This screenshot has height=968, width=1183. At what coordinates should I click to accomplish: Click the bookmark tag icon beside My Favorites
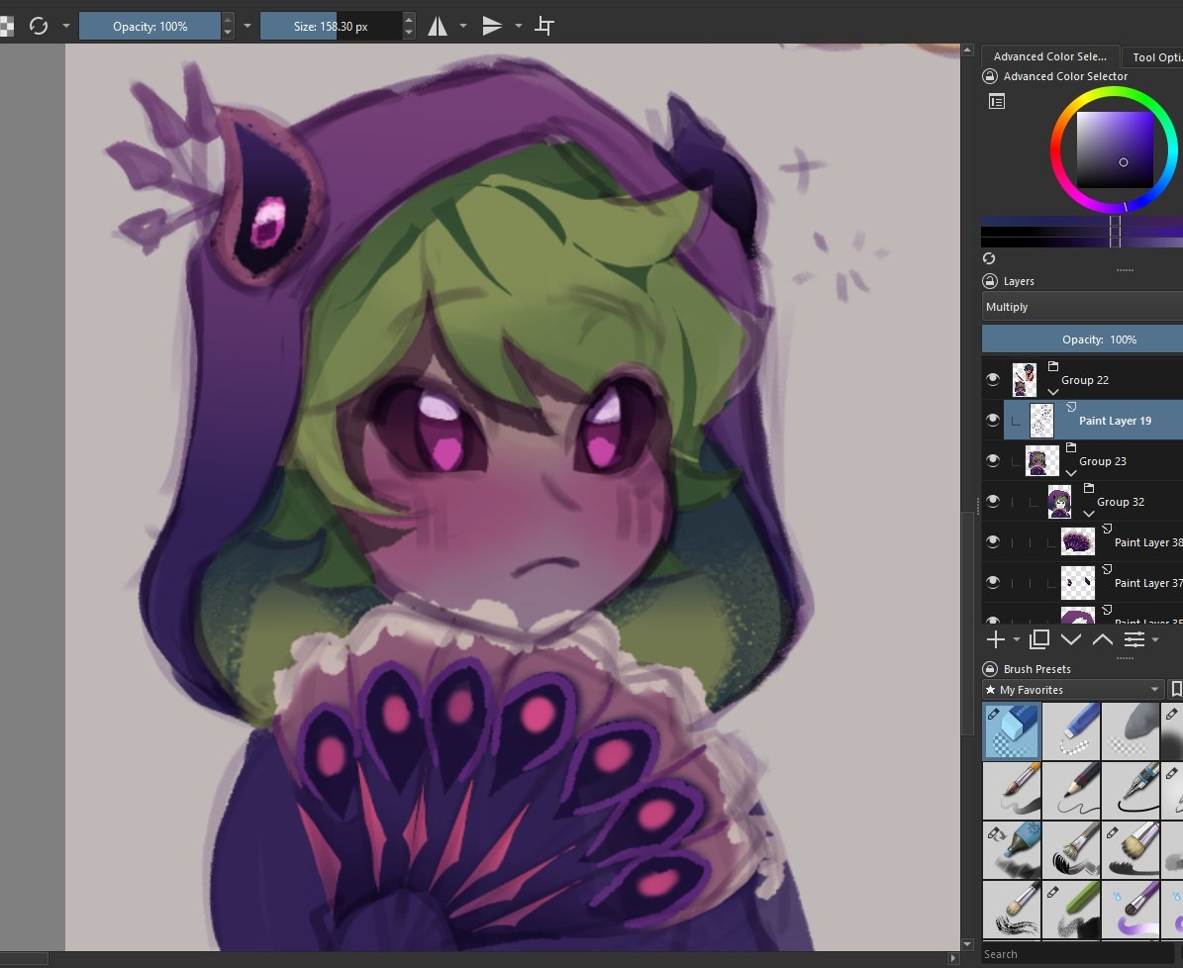1175,690
